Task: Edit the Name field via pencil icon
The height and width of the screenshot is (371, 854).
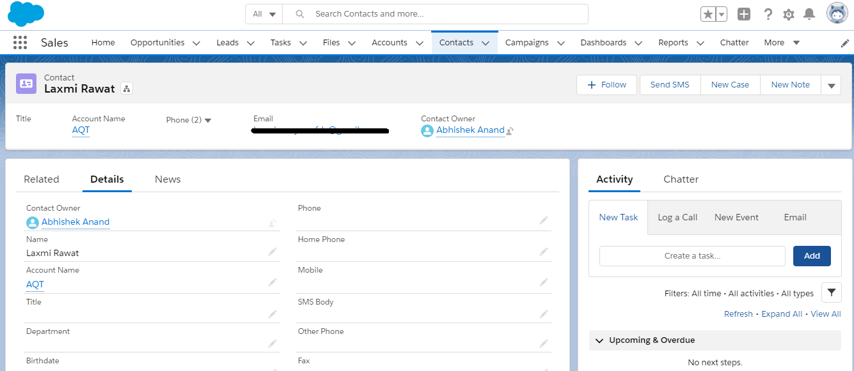Action: (273, 252)
